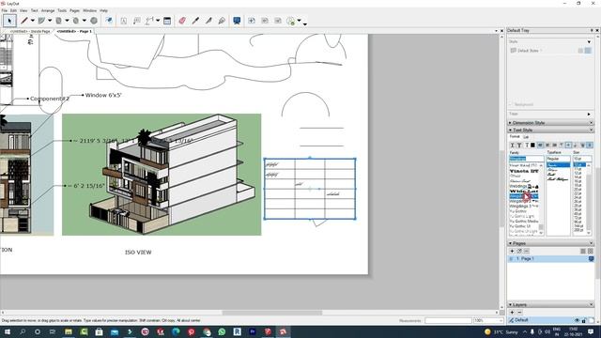This screenshot has height=338, width=601.
Task: Open Line tool dropdown arrow
Action: point(33,21)
